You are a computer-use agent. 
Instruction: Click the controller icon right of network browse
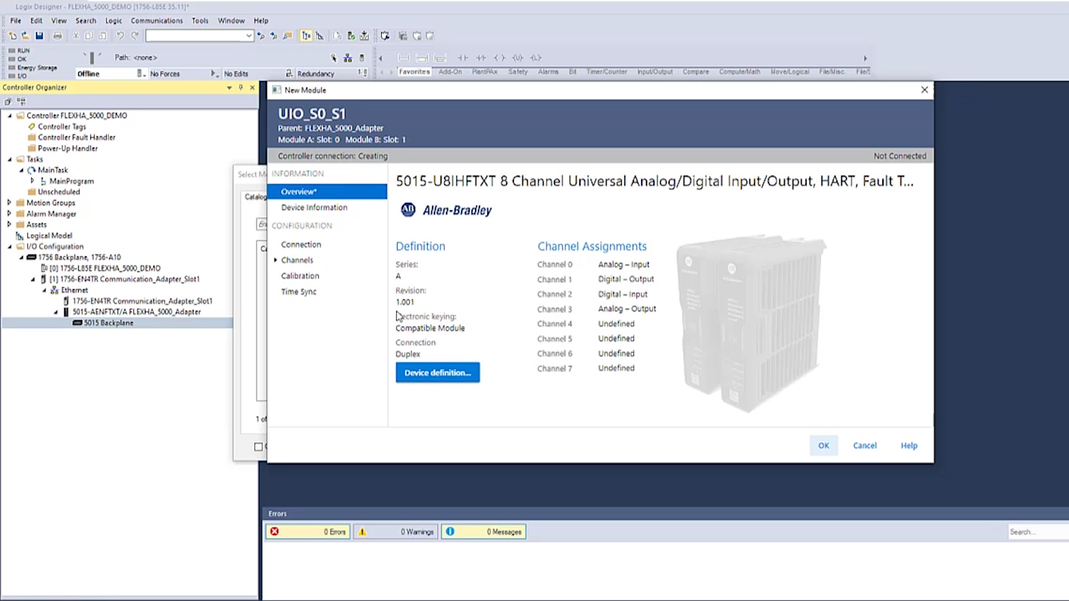pos(362,58)
